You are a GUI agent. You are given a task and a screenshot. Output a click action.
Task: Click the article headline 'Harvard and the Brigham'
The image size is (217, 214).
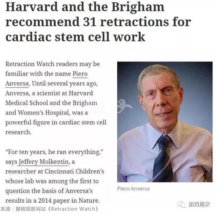click(x=85, y=7)
